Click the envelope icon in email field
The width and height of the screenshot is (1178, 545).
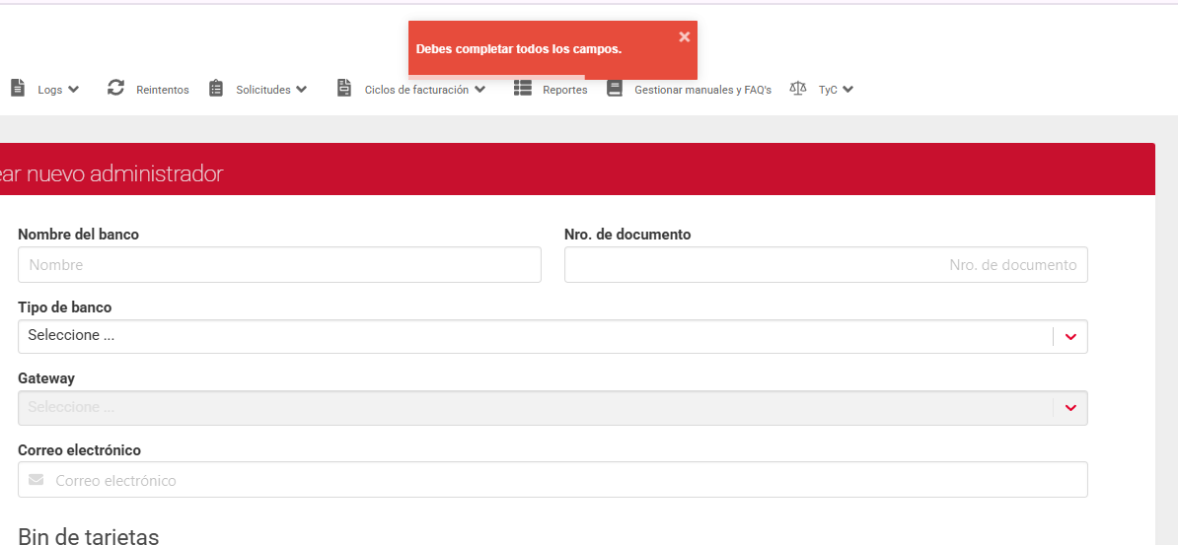click(x=37, y=481)
